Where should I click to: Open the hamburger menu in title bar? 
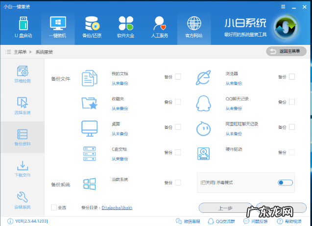(x=283, y=7)
